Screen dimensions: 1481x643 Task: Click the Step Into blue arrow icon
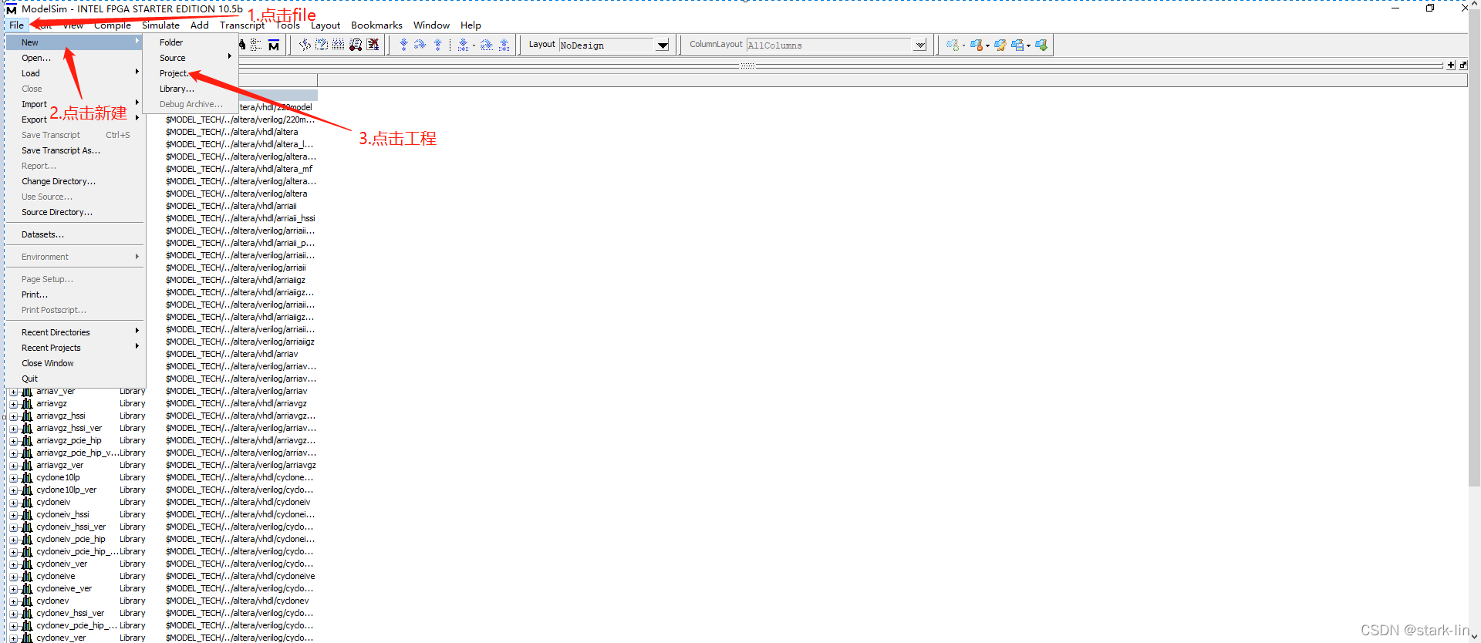403,45
